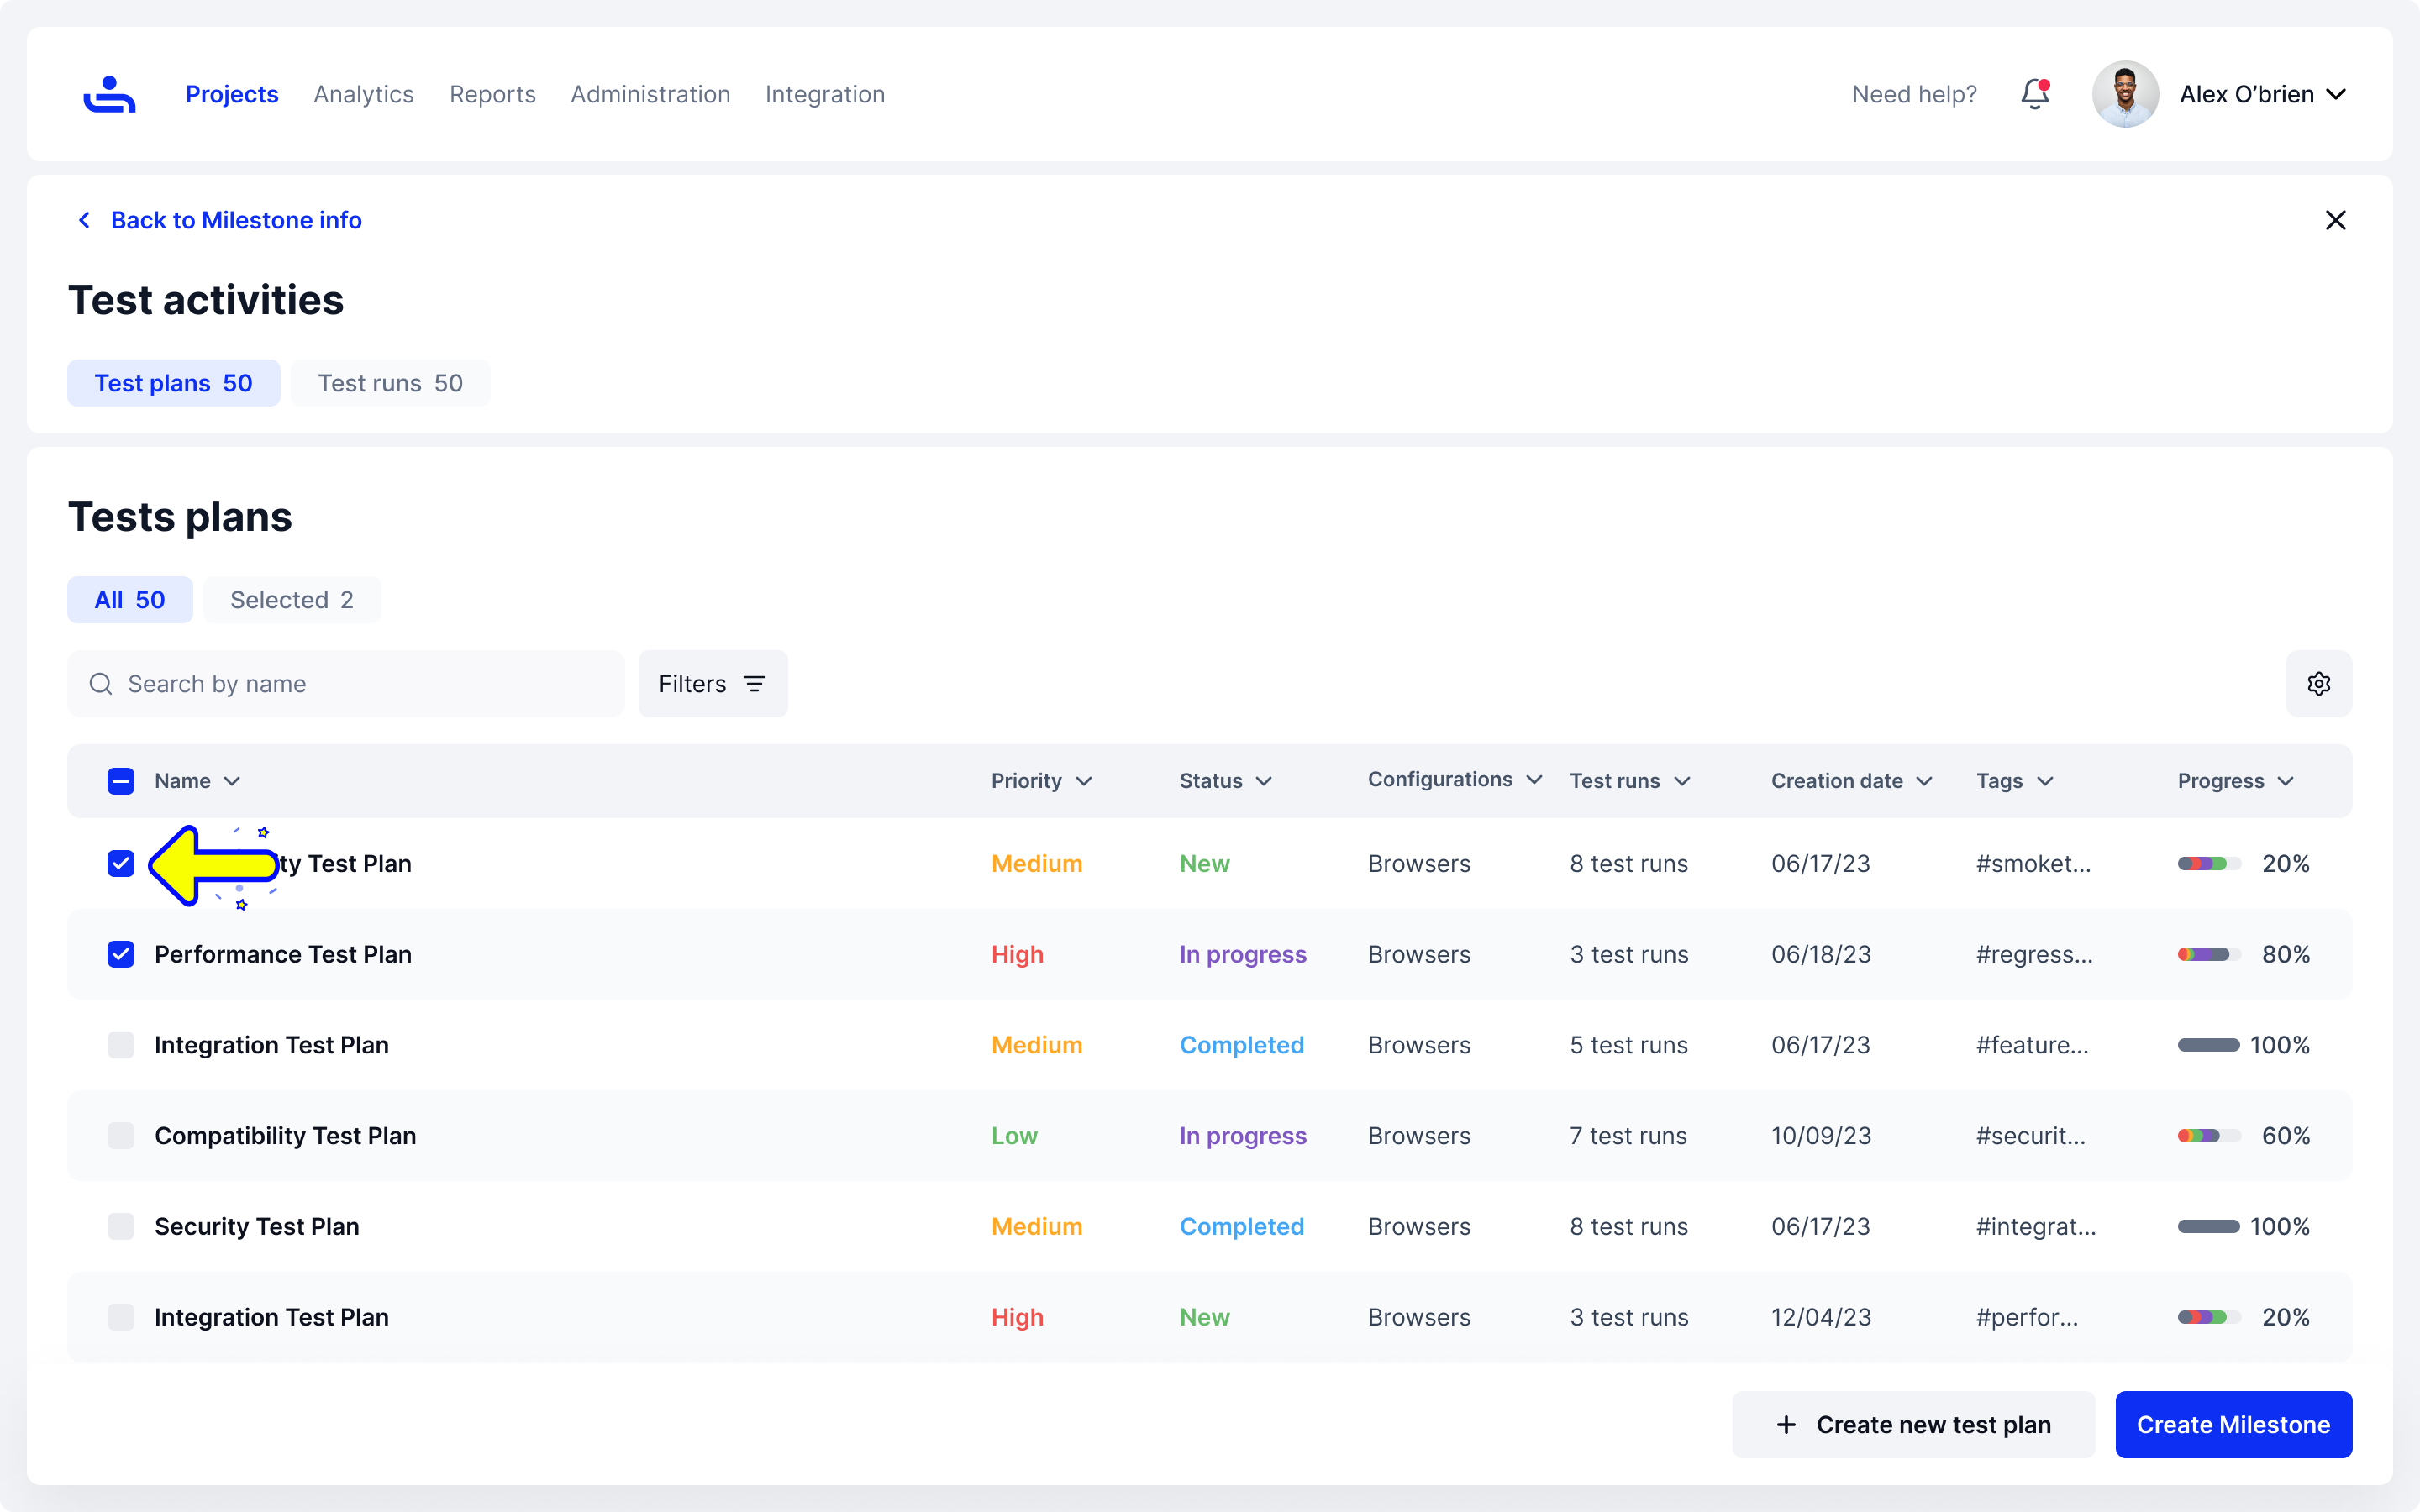Click the Create Milestone button
The image size is (2420, 1512).
click(2233, 1424)
